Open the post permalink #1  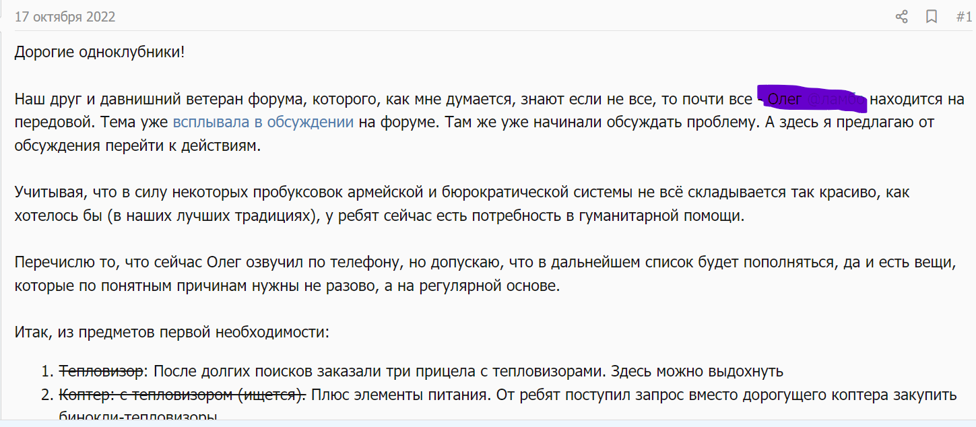coord(964,17)
